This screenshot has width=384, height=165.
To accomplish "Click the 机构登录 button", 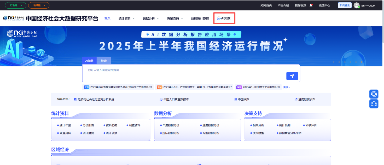I will pyautogui.click(x=345, y=5).
